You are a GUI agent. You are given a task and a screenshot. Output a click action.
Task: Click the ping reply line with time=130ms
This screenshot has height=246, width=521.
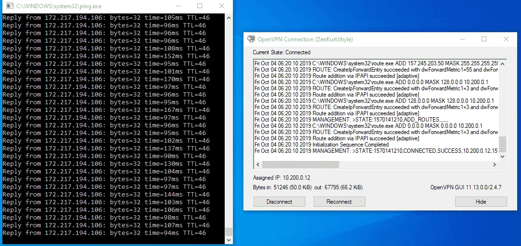[x=106, y=163]
